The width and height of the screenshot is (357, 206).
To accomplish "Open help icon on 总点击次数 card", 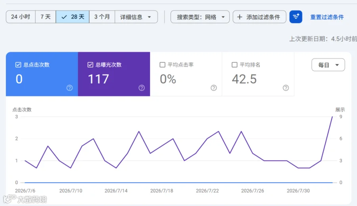I will pos(69,88).
